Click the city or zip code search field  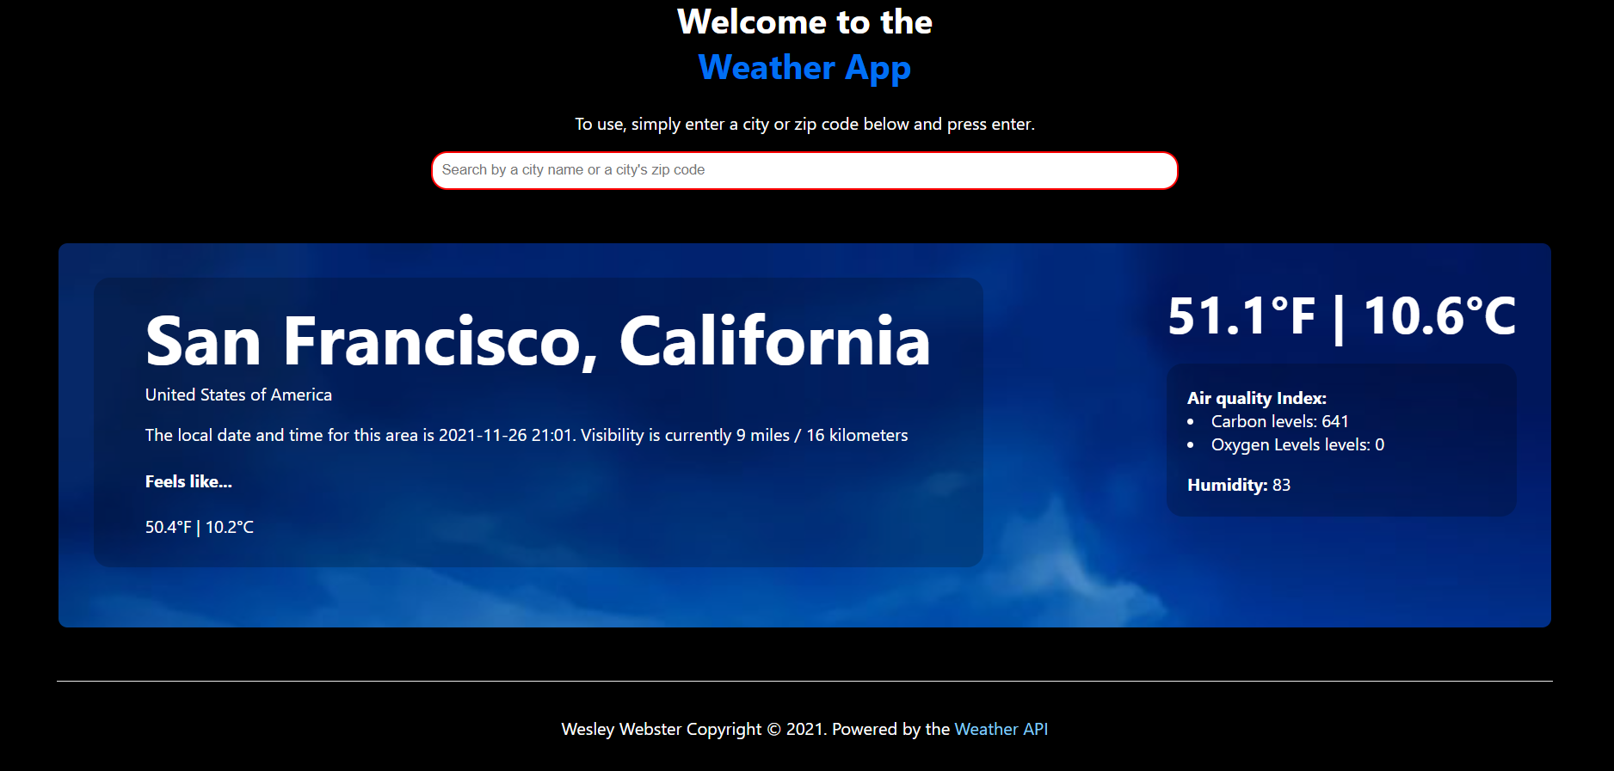pos(804,170)
